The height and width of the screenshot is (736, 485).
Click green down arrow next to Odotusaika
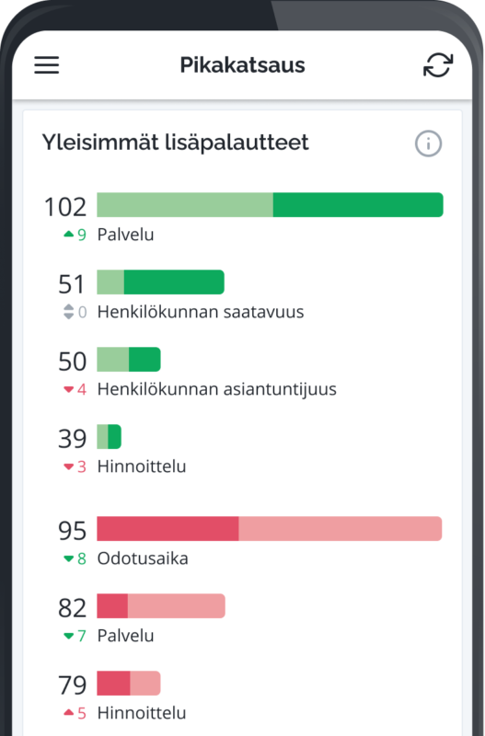(x=68, y=558)
